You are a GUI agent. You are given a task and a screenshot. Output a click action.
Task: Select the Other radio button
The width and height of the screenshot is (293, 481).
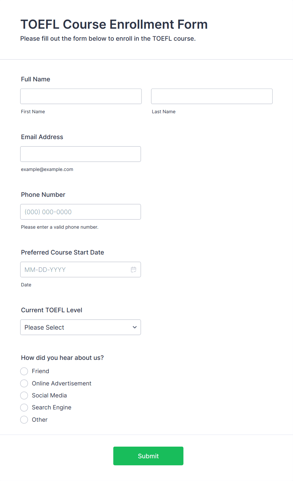[x=24, y=420]
